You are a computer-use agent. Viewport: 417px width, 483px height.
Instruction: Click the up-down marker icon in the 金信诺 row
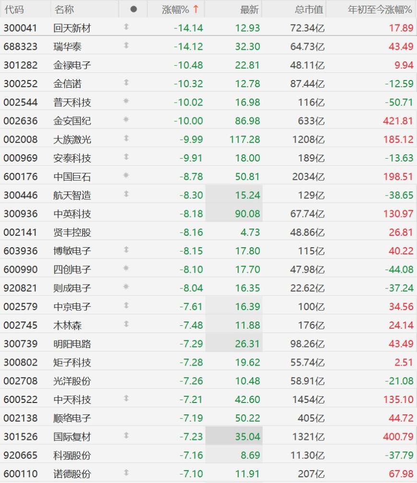(126, 82)
